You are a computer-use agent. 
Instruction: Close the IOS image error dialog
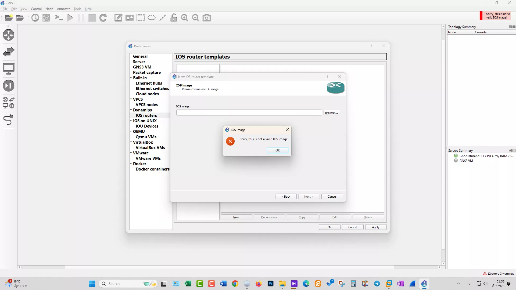click(x=287, y=130)
